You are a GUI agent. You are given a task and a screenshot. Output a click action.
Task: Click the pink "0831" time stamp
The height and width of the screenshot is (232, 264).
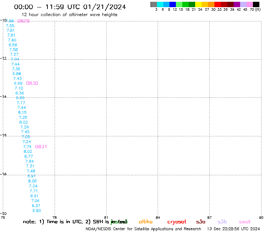41,147
